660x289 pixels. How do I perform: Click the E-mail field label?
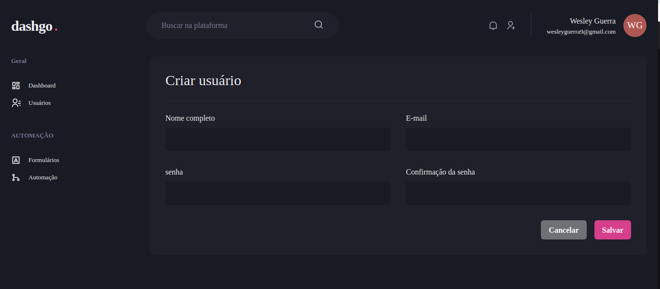coord(416,118)
